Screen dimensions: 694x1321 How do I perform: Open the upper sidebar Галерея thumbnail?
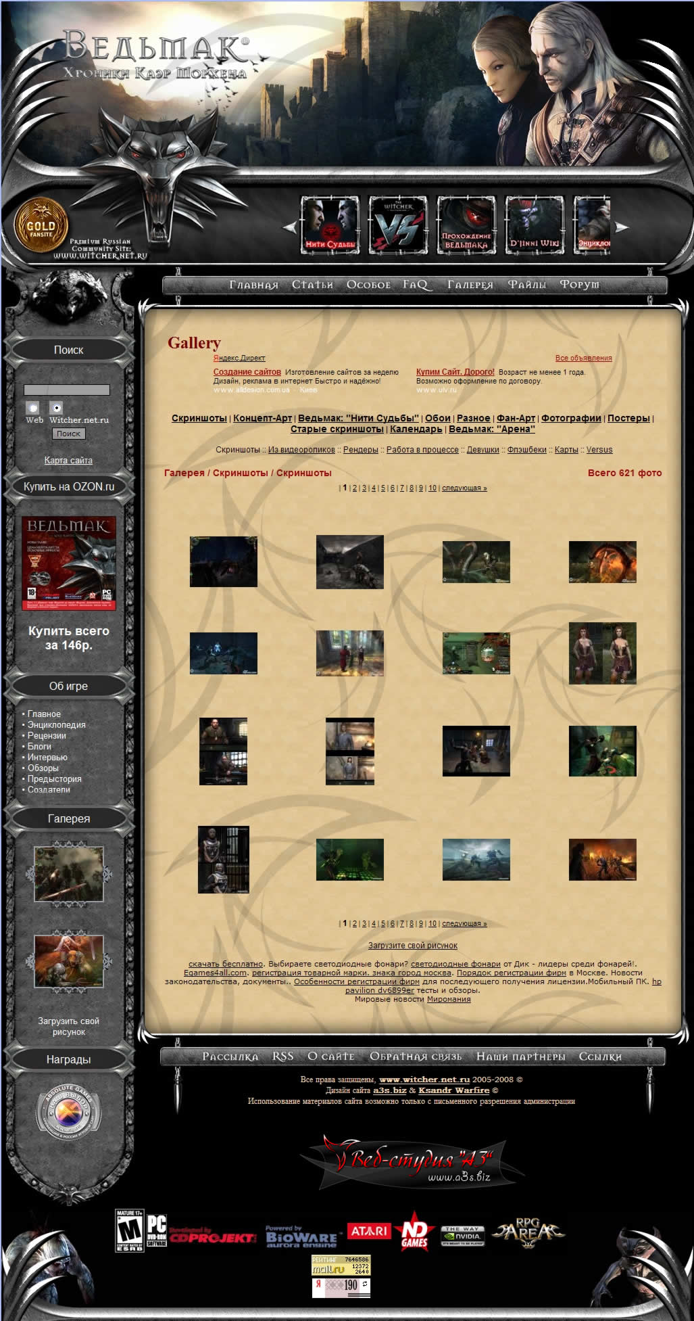point(69,873)
